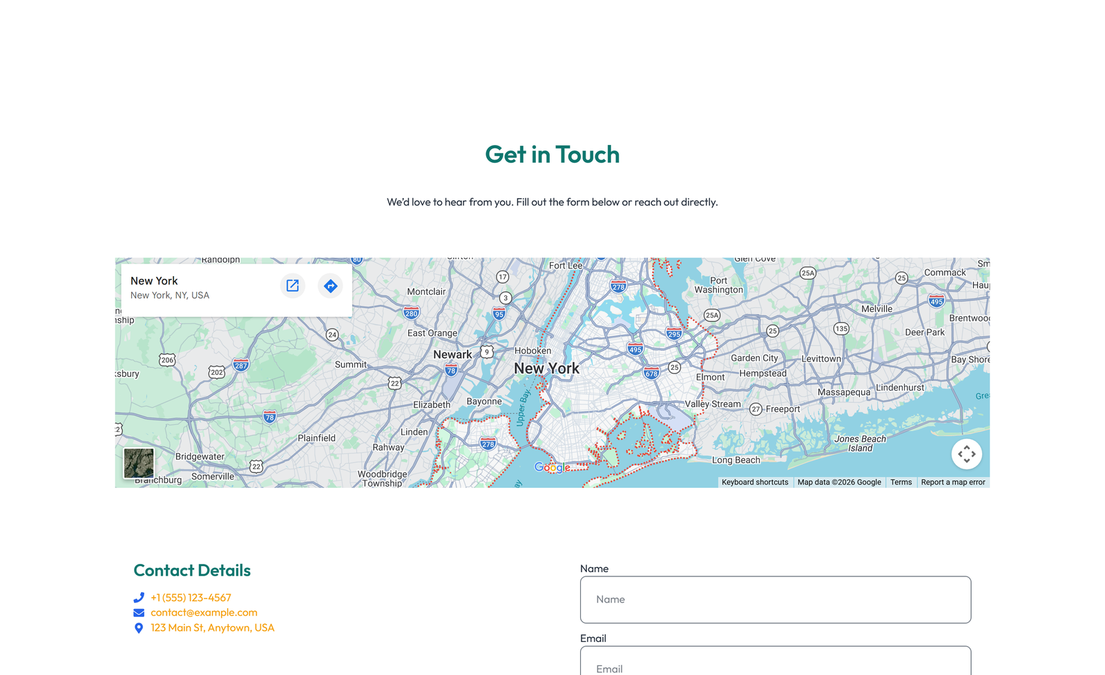This screenshot has height=675, width=1105.
Task: Select the Directions icon on map card
Action: [x=330, y=286]
